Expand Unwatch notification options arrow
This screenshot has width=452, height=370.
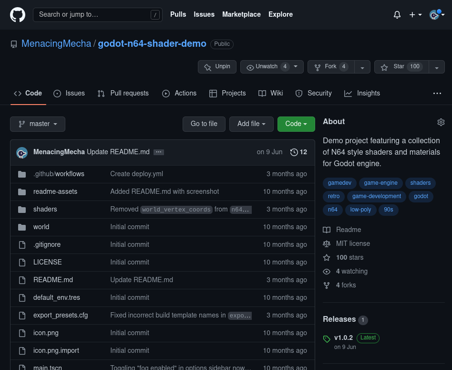point(296,67)
